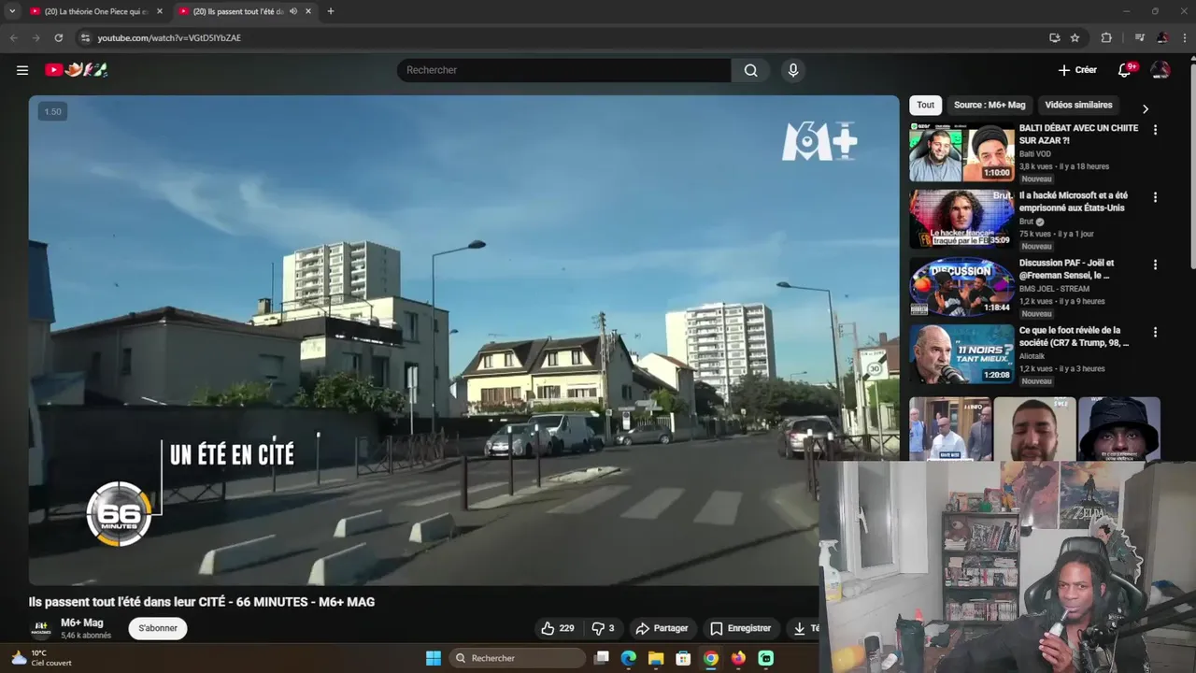Open Il a hacké Microsoft video title

tap(1074, 201)
